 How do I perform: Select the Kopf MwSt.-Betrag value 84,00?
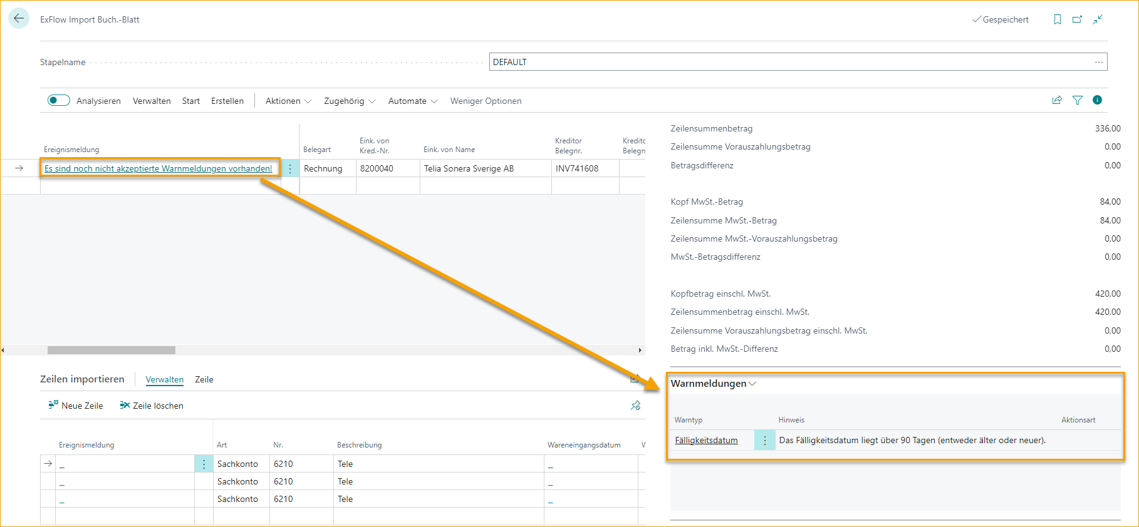coord(1110,202)
